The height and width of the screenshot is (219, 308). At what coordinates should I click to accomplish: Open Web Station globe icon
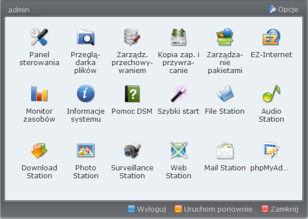178,151
